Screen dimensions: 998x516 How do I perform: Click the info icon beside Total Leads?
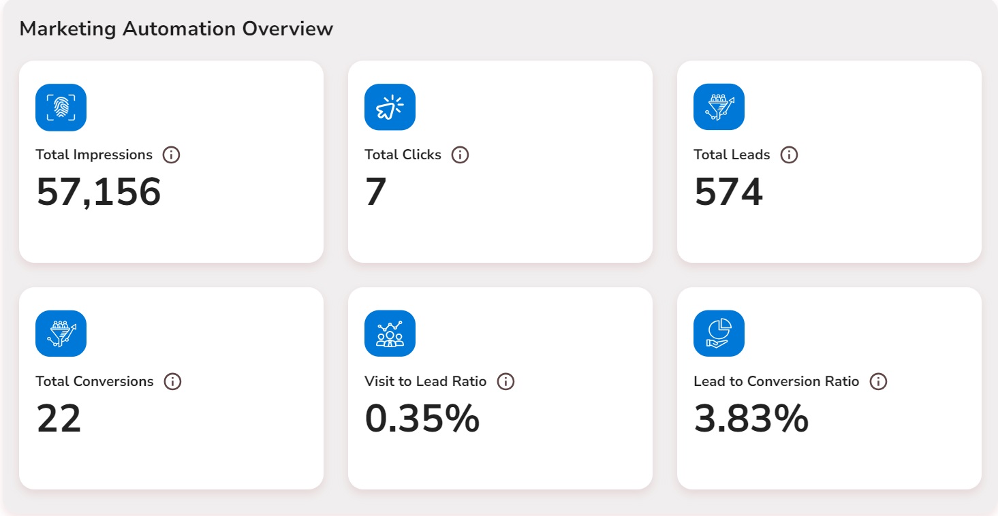point(789,155)
